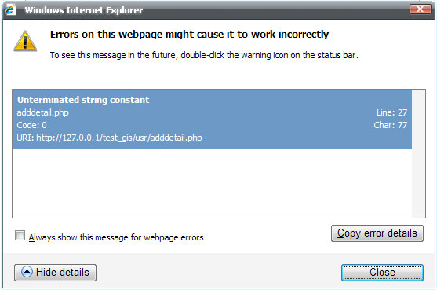This screenshot has width=437, height=290.
Task: Click the Line: 27 value
Action: (391, 112)
